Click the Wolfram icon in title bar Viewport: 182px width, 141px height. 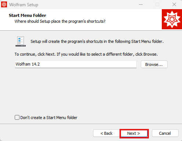click(4, 5)
